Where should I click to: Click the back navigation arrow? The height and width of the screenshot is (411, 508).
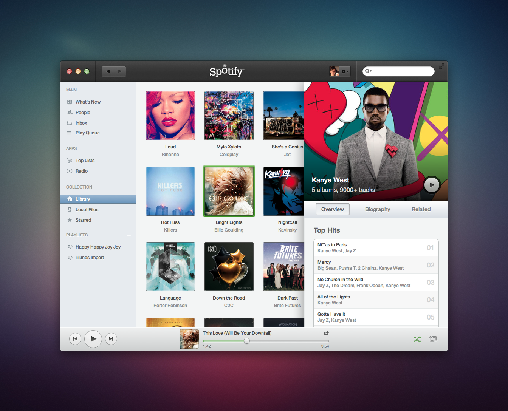(108, 71)
